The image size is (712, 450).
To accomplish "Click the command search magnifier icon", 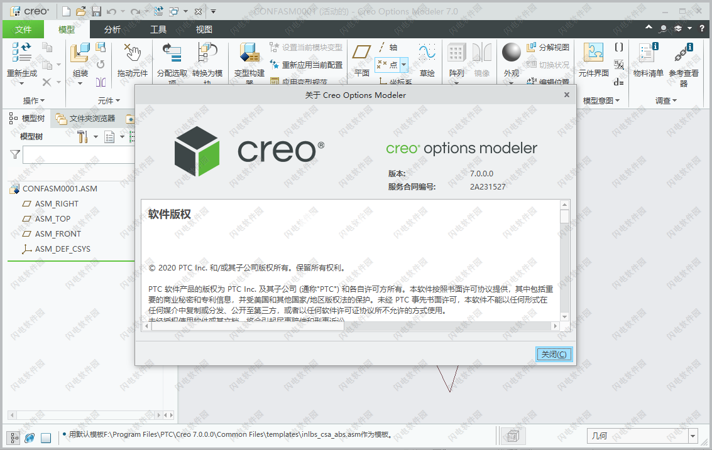I will 663,29.
